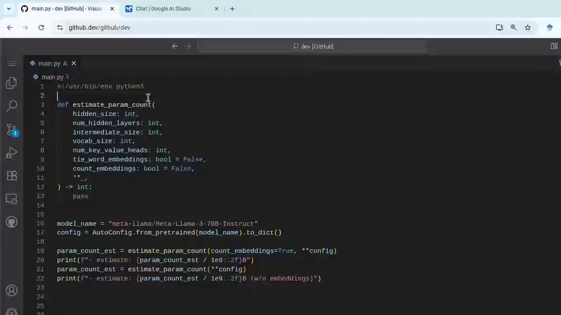Screen dimensions: 561x315
Task: Click 'estimate_param_count(**config)' on line 21
Action: [187, 269]
